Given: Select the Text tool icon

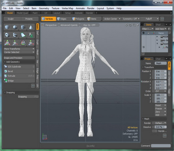Looking at the screenshot, I should 31,35.
